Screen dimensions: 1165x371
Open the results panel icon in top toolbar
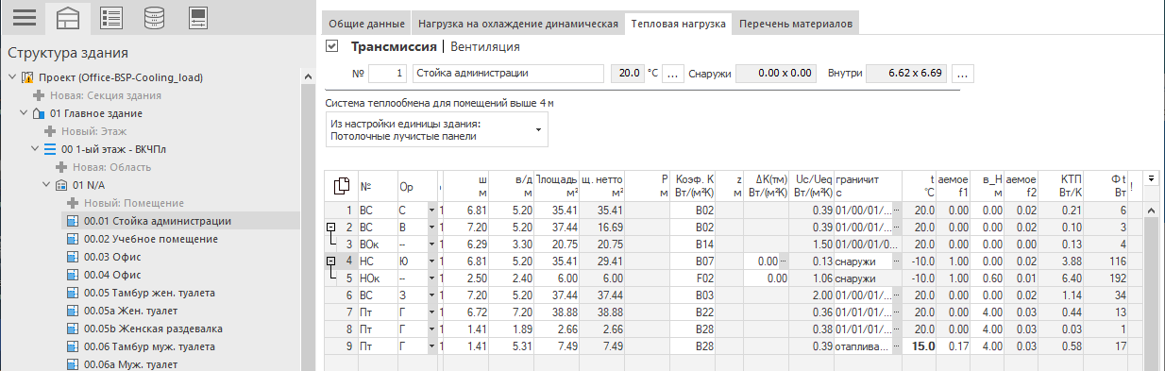pyautogui.click(x=198, y=18)
